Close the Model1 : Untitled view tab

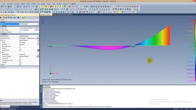[x=51, y=15]
